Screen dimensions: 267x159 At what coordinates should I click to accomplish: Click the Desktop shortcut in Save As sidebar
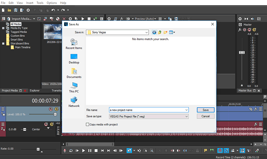click(74, 58)
